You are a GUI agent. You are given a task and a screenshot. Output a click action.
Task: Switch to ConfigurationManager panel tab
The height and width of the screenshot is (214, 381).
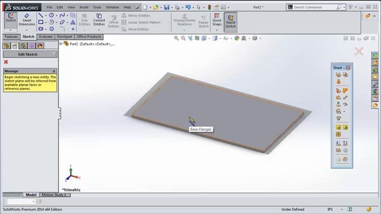tap(23, 46)
